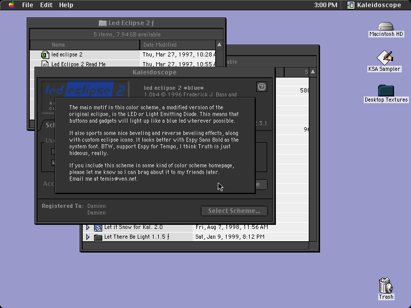Screen dimensions: 411x308
Task: Open the Kaleidoscope application menu in the menu bar
Action: tap(374, 5)
